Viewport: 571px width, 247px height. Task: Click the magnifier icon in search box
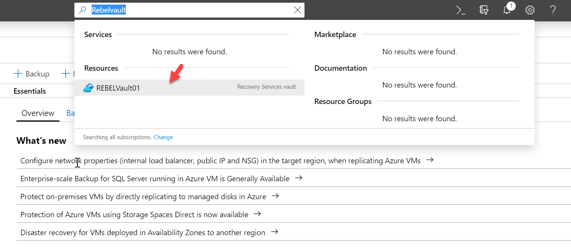tap(82, 10)
